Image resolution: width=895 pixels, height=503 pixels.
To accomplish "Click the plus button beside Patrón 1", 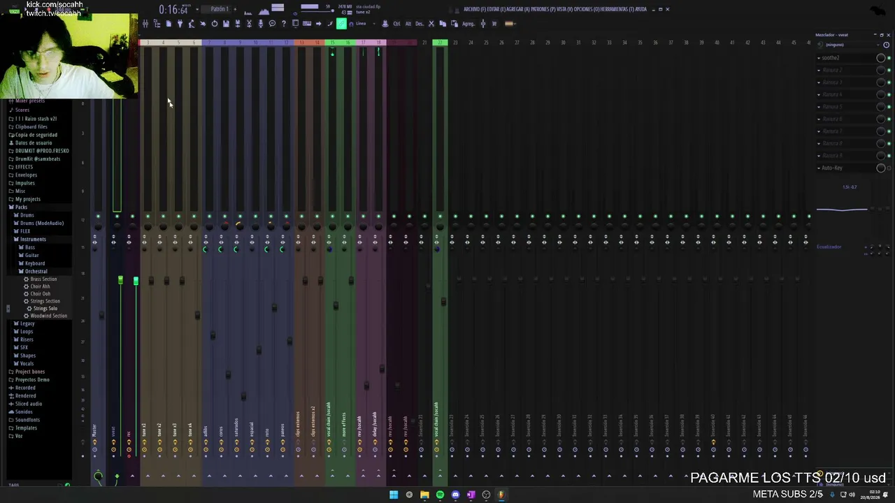I will tap(235, 9).
